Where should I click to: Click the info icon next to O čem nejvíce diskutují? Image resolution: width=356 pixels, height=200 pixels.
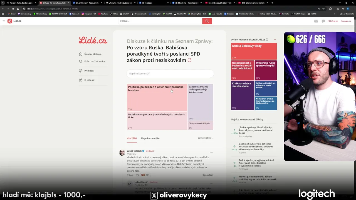tap(267, 40)
